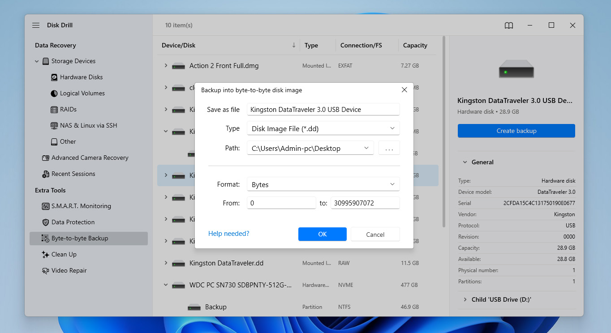The height and width of the screenshot is (333, 611).
Task: Collapse the WDC PC SN730 row
Action: [x=166, y=285]
